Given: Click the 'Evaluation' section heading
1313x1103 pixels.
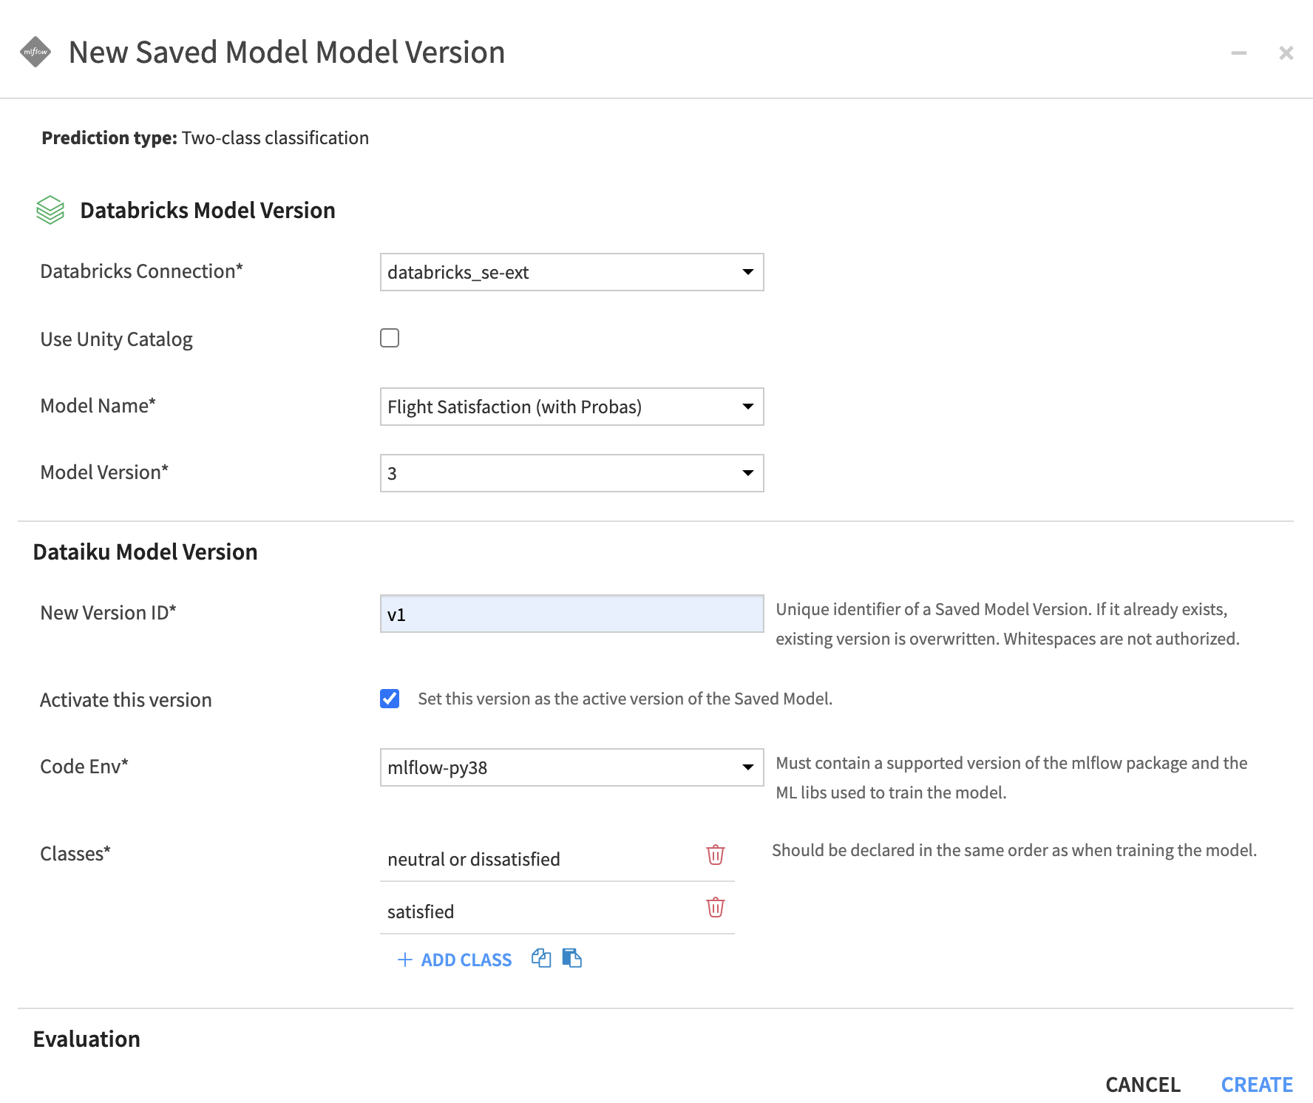Looking at the screenshot, I should [x=86, y=1039].
